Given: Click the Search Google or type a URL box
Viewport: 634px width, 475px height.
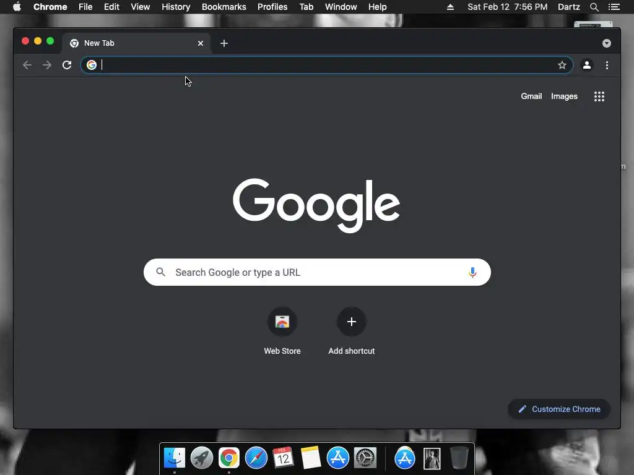Looking at the screenshot, I should click(x=317, y=272).
